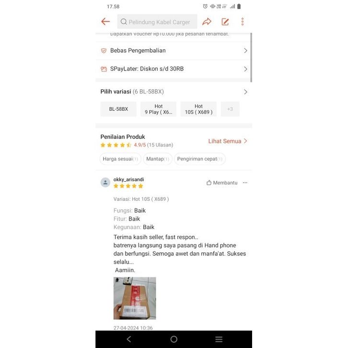Viewport: 348px width, 348px height.
Task: Select the Hot 9 Play variation
Action: [x=159, y=109]
